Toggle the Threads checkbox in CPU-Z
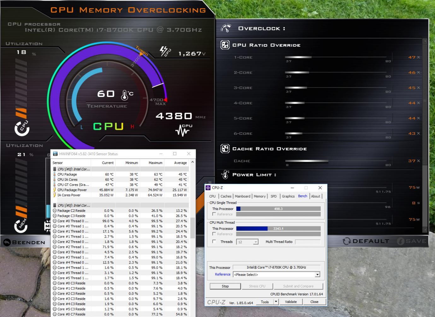 coord(214,241)
